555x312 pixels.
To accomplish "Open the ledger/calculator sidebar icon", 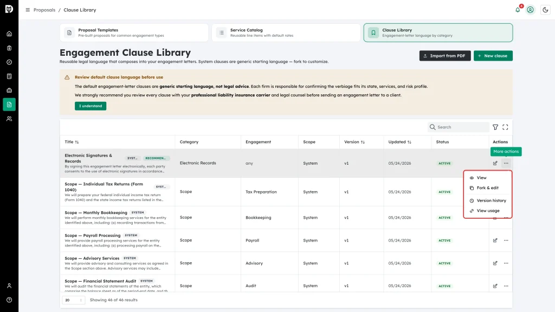I will (x=9, y=76).
